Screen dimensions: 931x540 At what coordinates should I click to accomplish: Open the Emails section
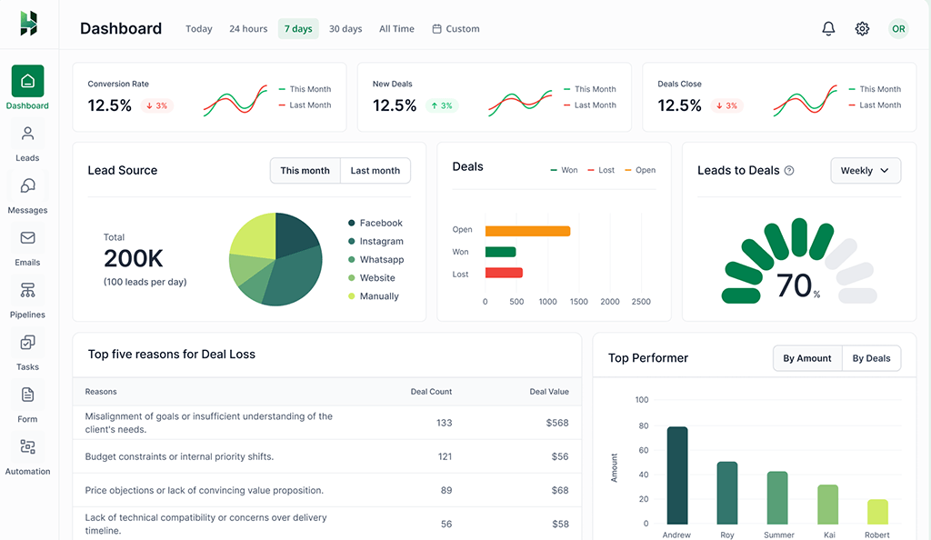click(27, 245)
